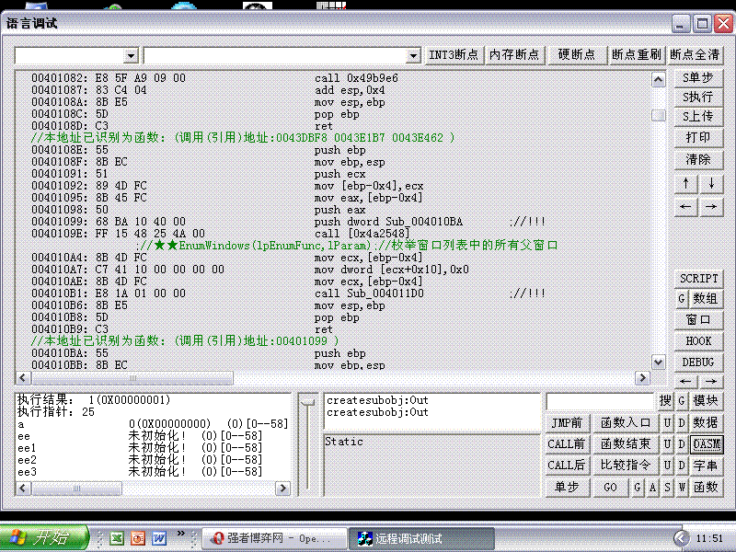This screenshot has height=552, width=736.
Task: Click the S上传 button
Action: pyautogui.click(x=698, y=117)
